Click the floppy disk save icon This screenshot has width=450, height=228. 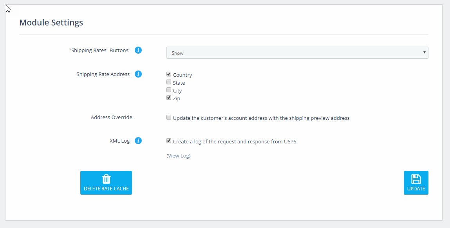416,179
